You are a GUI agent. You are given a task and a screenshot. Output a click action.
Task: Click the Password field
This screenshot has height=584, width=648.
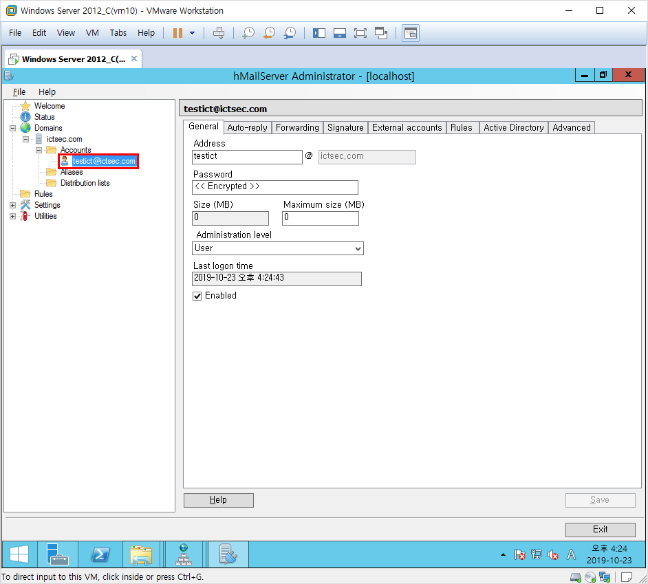275,187
